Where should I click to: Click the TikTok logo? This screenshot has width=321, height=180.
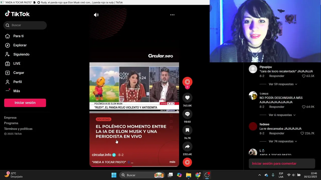click(17, 14)
